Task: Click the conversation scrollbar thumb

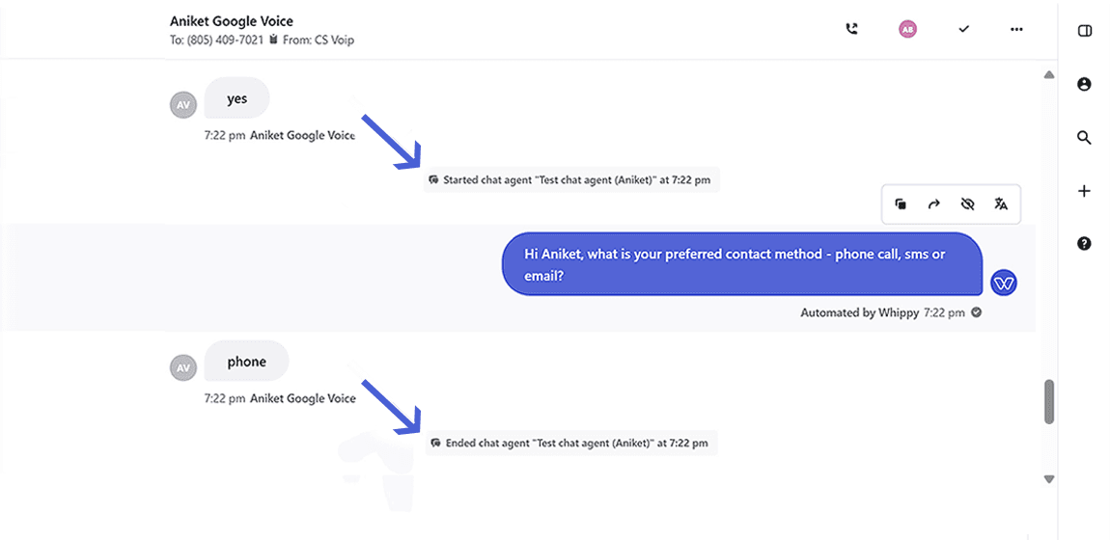Action: coord(1049,401)
